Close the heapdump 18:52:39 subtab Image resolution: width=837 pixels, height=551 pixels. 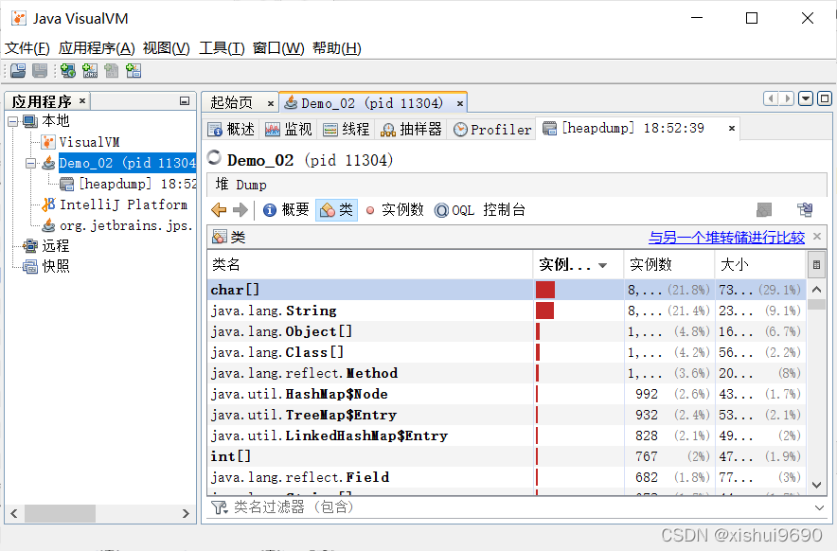(732, 128)
